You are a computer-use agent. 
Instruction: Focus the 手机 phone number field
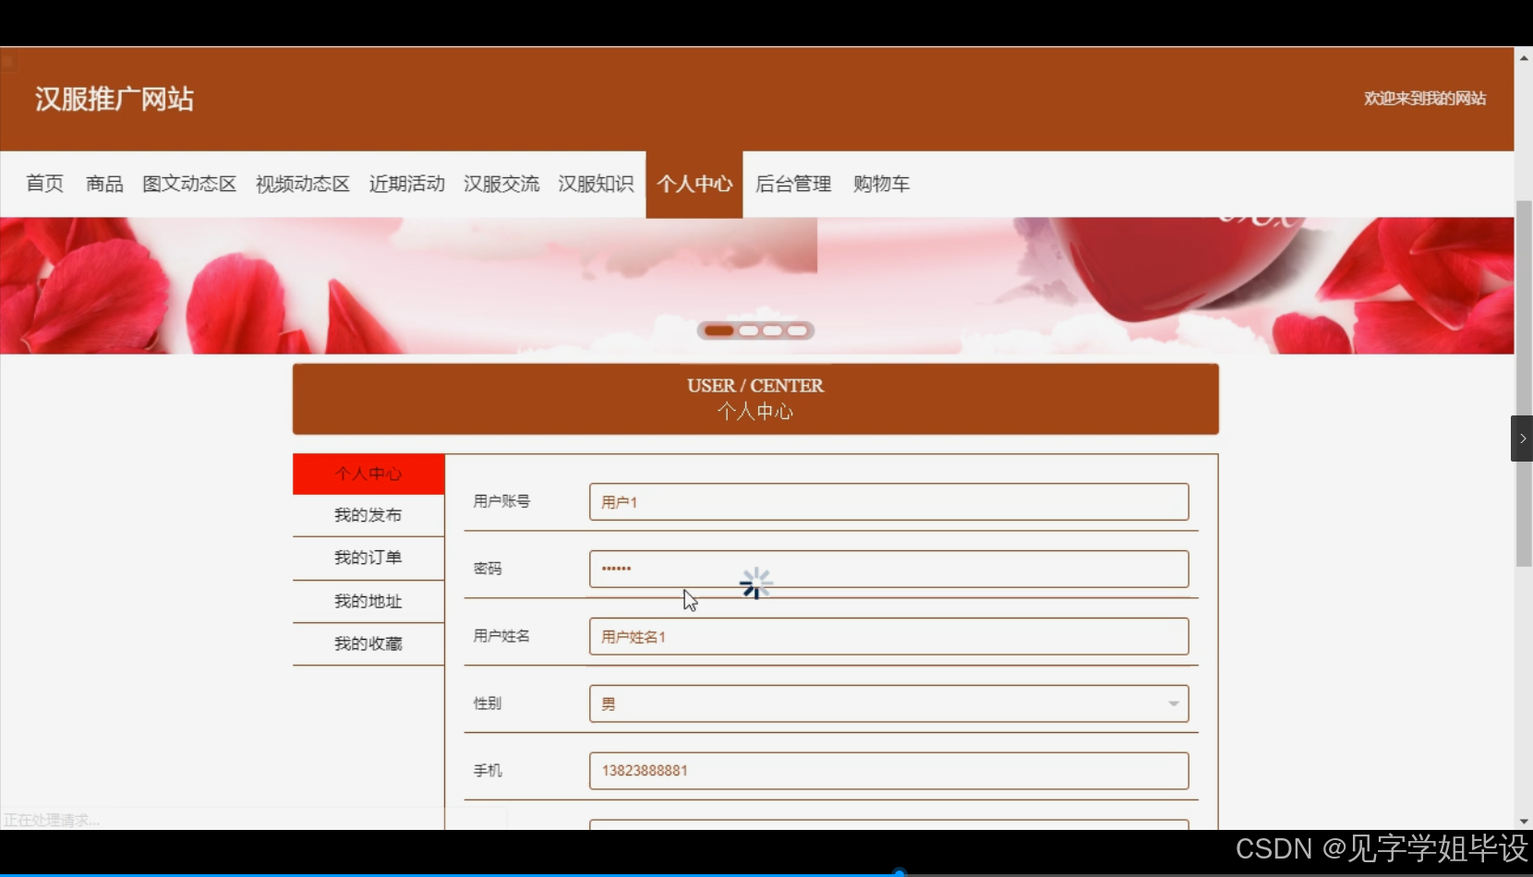(888, 771)
